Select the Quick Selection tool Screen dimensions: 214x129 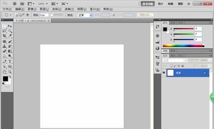click(x=10, y=31)
